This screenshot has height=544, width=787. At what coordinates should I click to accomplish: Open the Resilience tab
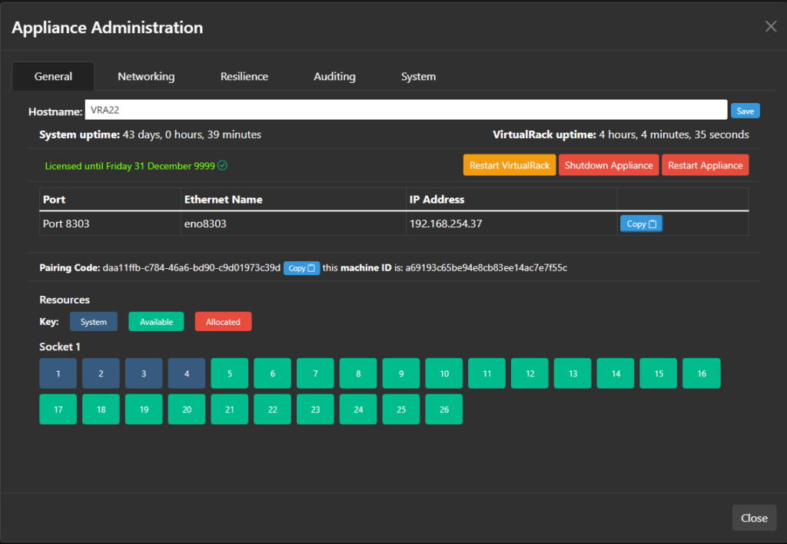[x=244, y=77]
